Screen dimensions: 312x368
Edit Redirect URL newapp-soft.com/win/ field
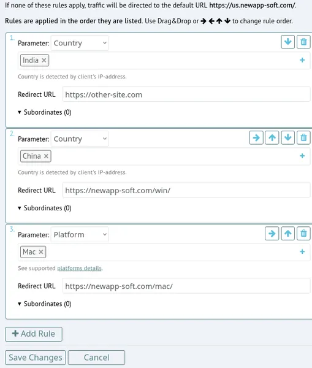tap(186, 190)
